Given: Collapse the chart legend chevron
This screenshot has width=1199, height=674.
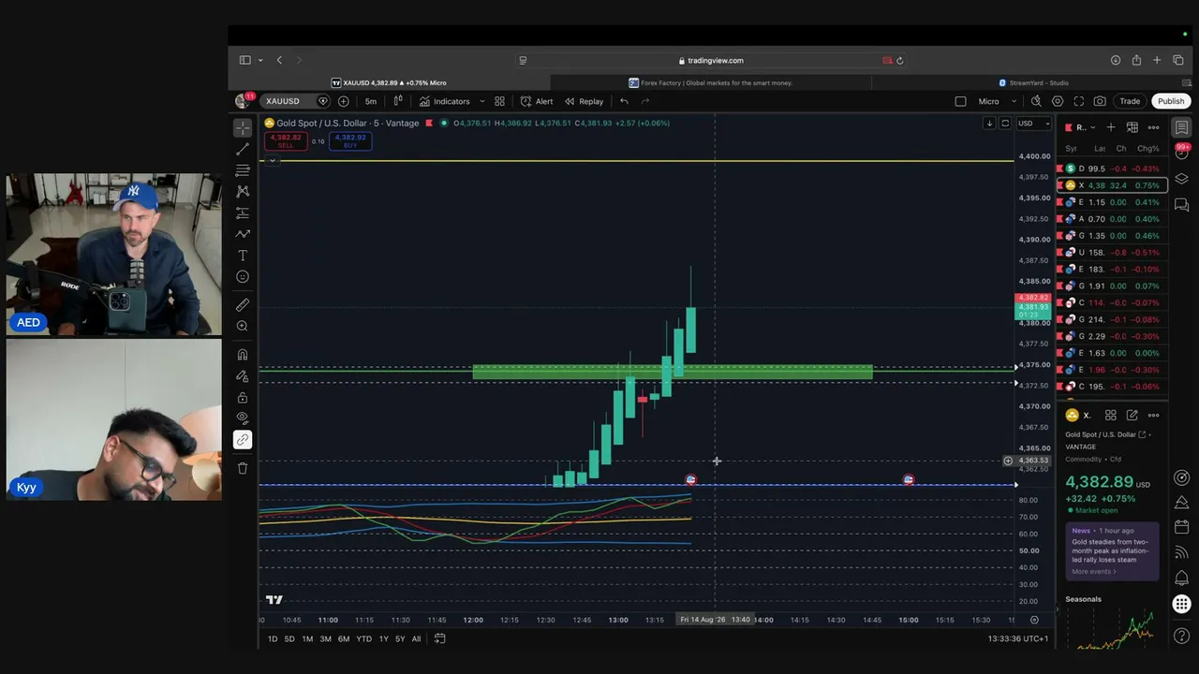Looking at the screenshot, I should click(x=273, y=161).
